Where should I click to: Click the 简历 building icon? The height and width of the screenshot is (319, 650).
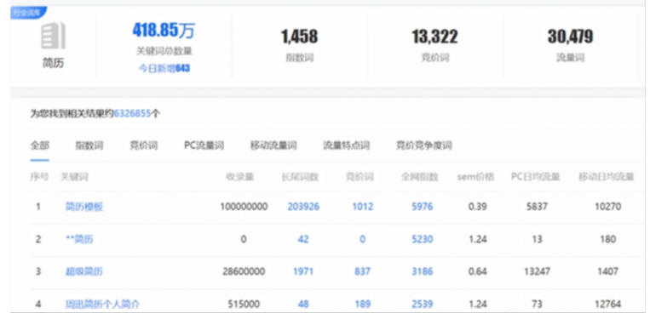point(53,37)
